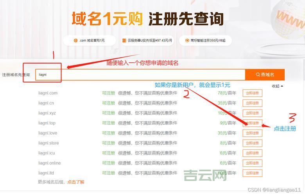This screenshot has height=195, width=305.
Task: Click 立即注册 for liagnl.online
Action: 252,163
